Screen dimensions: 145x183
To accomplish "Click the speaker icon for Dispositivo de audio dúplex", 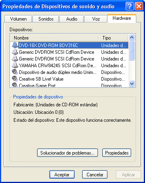I will 15,72.
